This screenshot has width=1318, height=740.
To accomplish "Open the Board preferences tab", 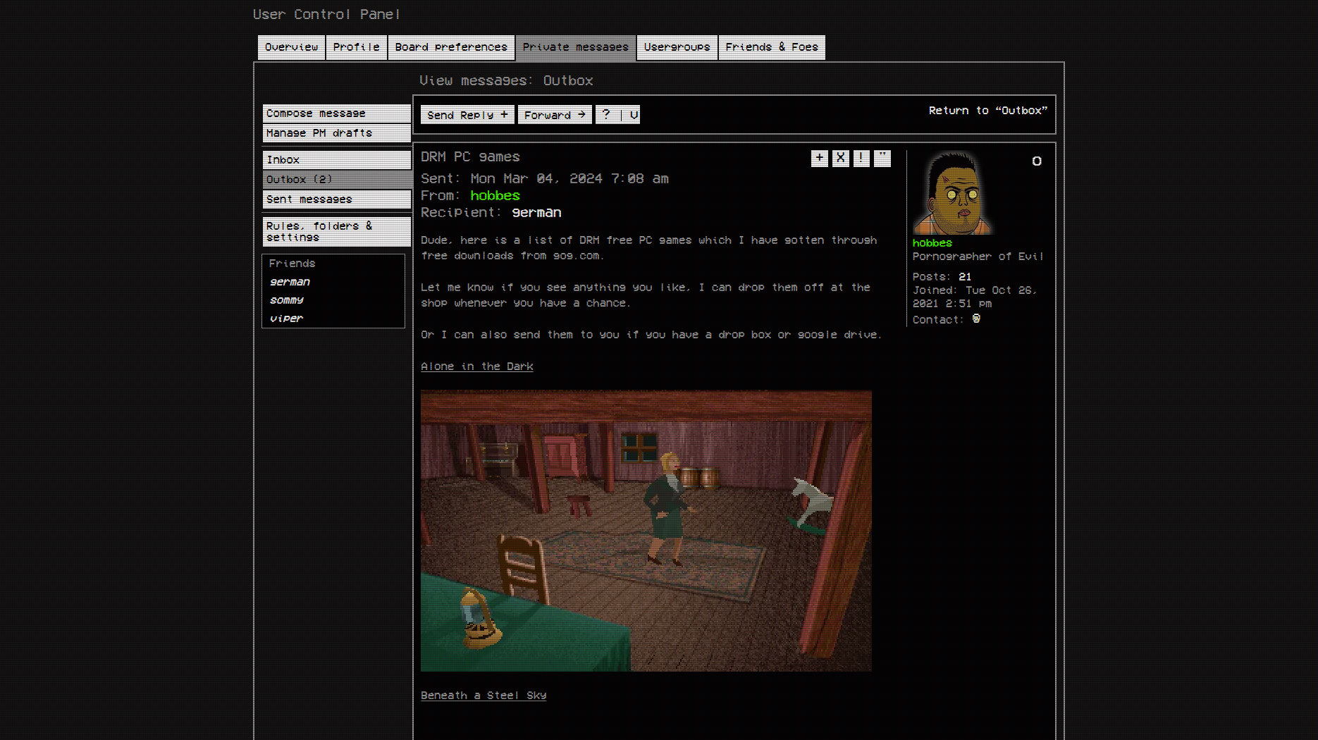I will [451, 47].
